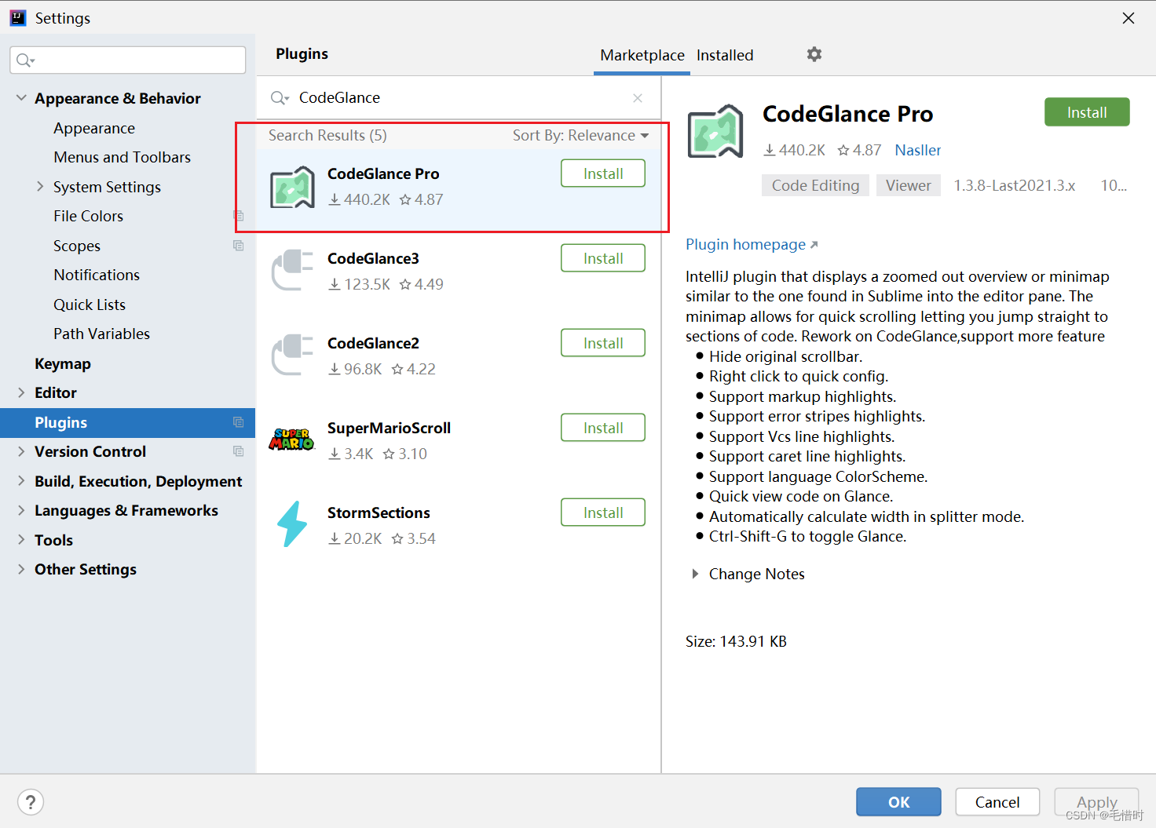
Task: Click the large CodeGlance Pro detail icon
Action: (715, 131)
